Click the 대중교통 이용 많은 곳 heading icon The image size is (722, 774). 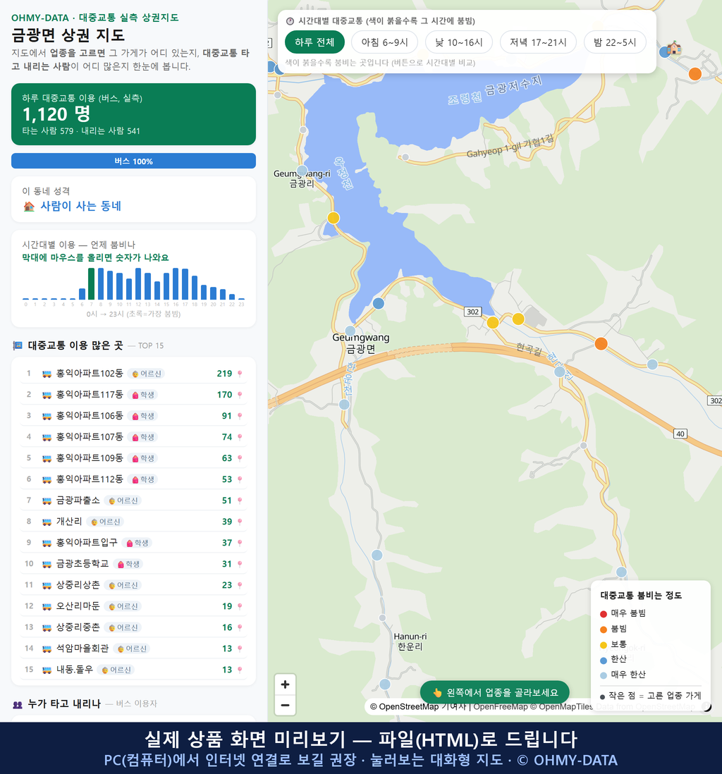point(18,345)
